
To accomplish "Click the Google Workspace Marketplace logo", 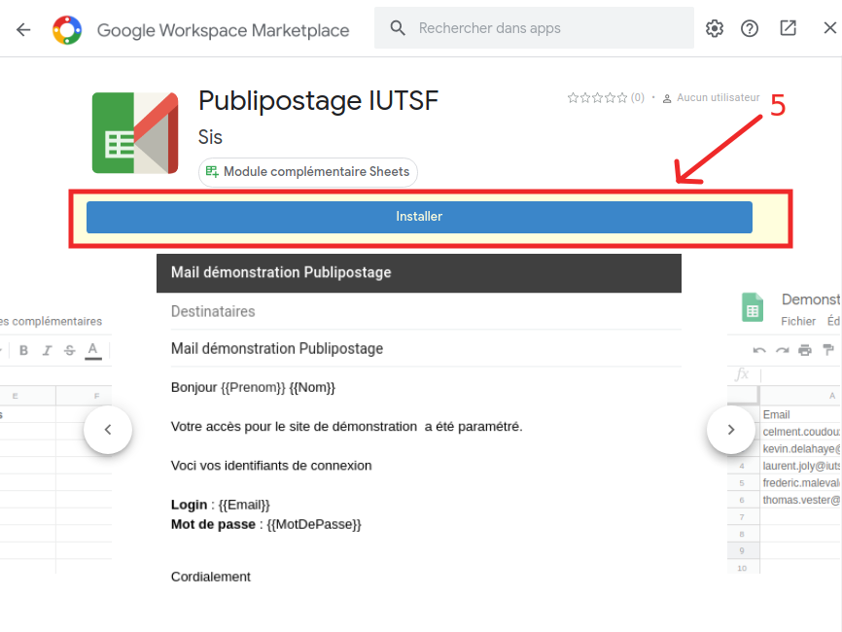I will [x=67, y=30].
